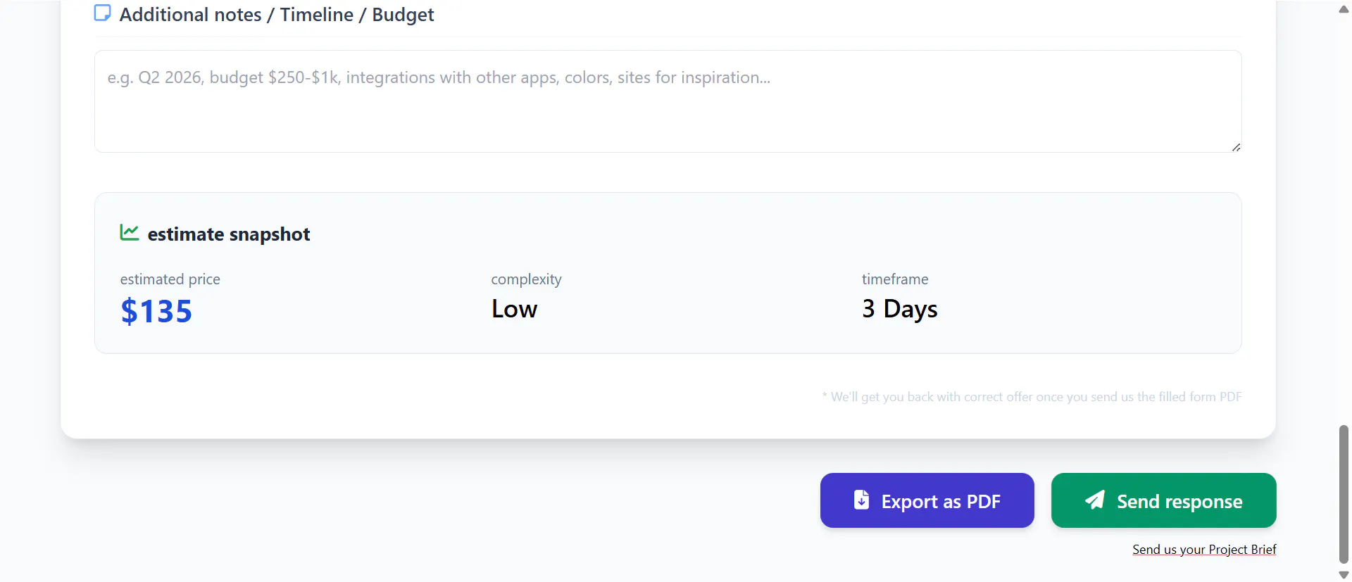Focus the additional notes text area
The height and width of the screenshot is (582, 1352).
[x=668, y=101]
